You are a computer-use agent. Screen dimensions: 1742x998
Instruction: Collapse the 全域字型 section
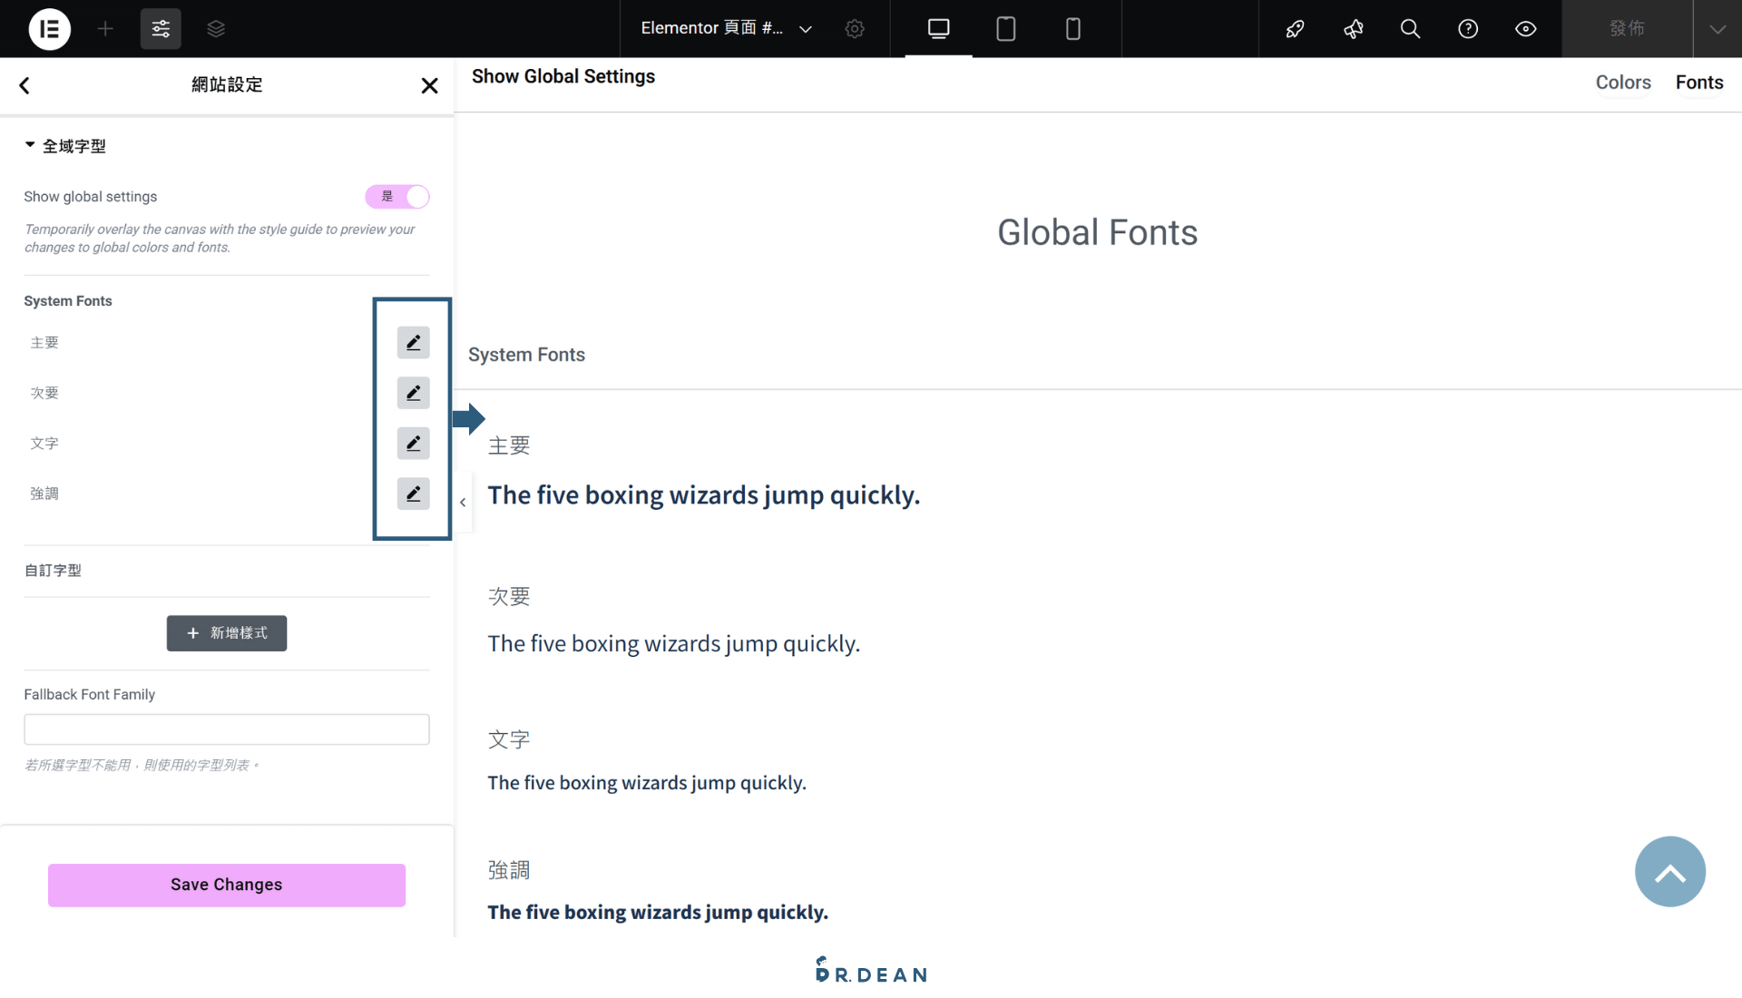click(x=30, y=145)
